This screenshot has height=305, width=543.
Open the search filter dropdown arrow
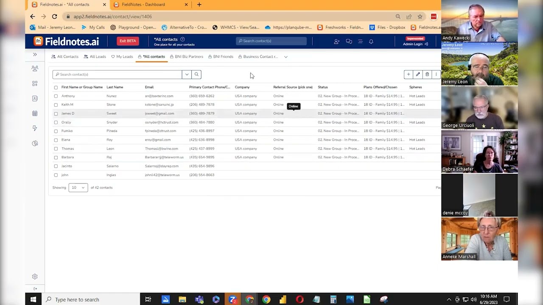187,75
